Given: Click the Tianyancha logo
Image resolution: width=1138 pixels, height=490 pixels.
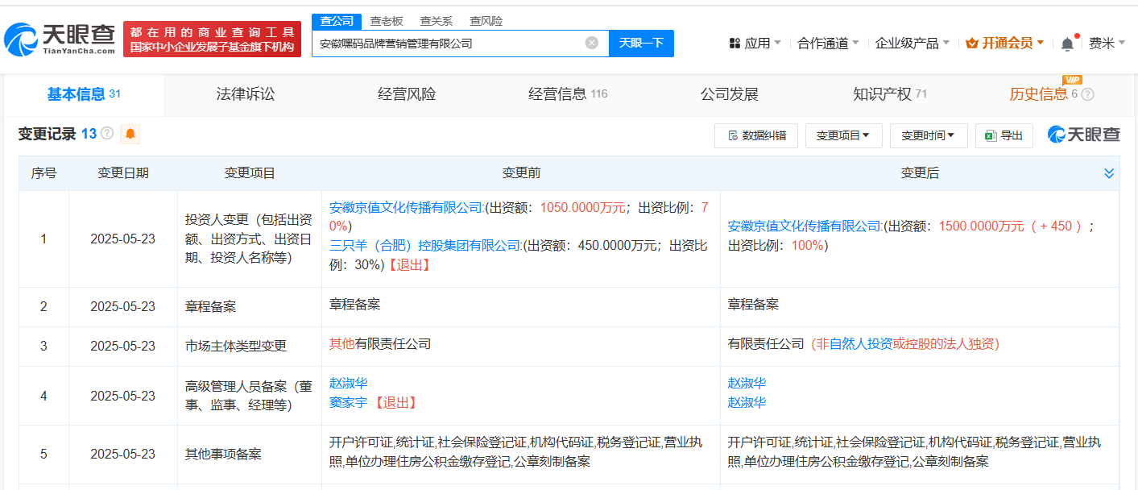Looking at the screenshot, I should coord(61,39).
